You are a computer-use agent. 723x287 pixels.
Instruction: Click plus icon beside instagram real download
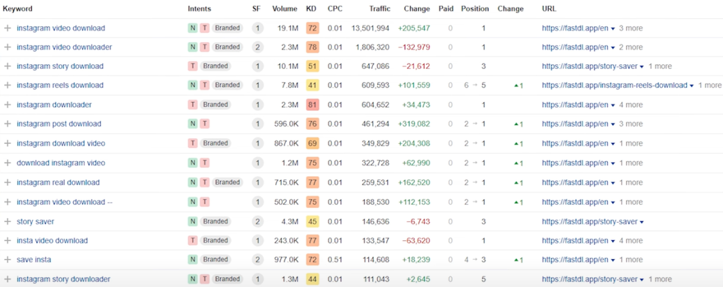[7, 183]
